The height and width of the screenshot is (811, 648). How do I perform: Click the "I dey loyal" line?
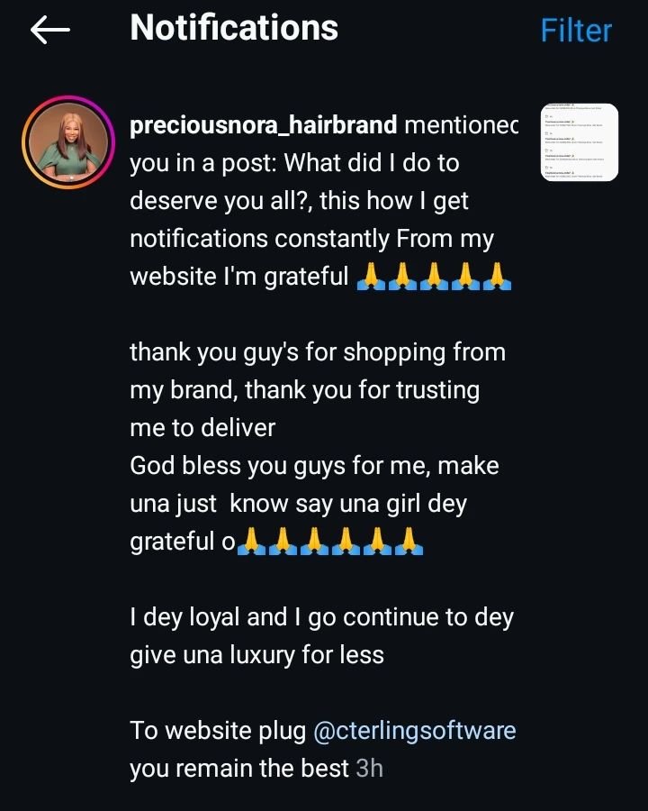pyautogui.click(x=320, y=617)
